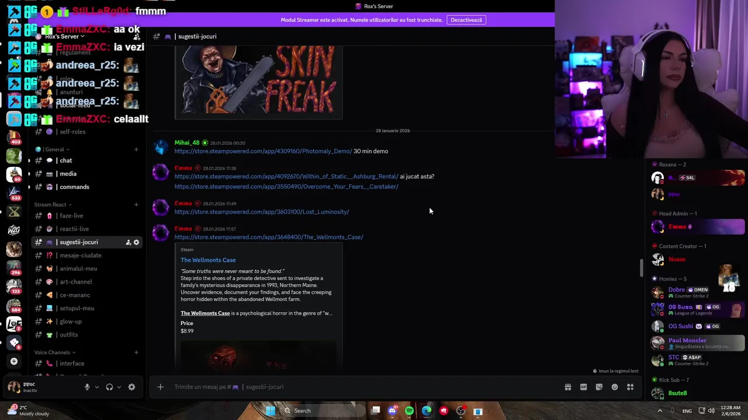Open the GIF picker
The height and width of the screenshot is (420, 748).
click(583, 387)
